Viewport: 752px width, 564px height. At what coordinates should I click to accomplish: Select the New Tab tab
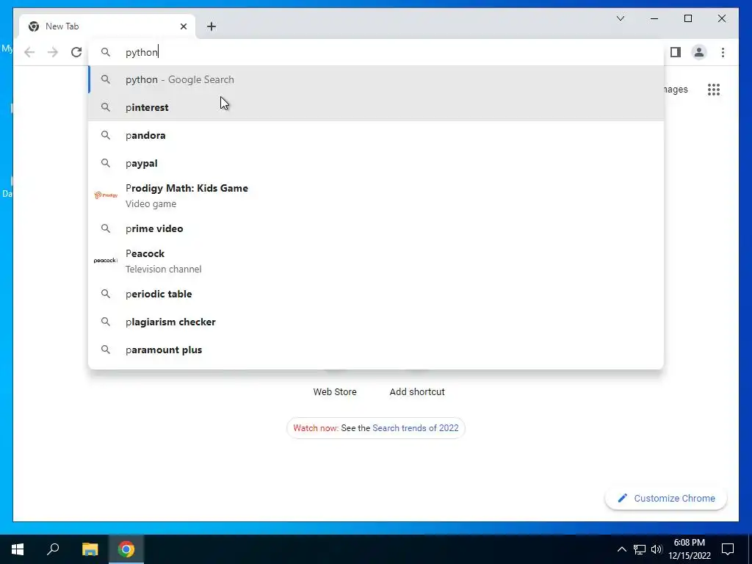[x=107, y=26]
